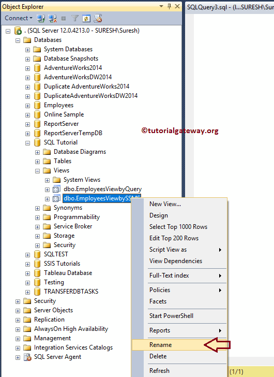Select ReportServerTempDB database
The width and height of the screenshot is (274, 377).
pyautogui.click(x=73, y=133)
